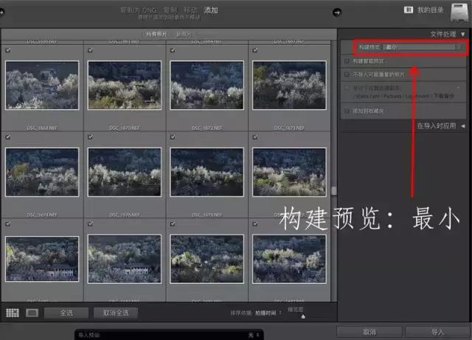The height and width of the screenshot is (340, 472).
Task: Show 新照片 filter tab
Action: point(184,35)
